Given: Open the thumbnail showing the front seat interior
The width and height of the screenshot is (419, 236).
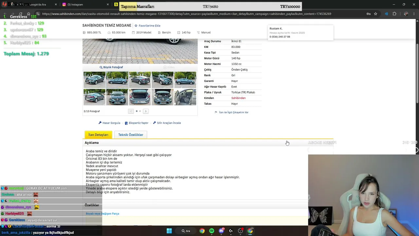Looking at the screenshot, I should click(185, 97).
